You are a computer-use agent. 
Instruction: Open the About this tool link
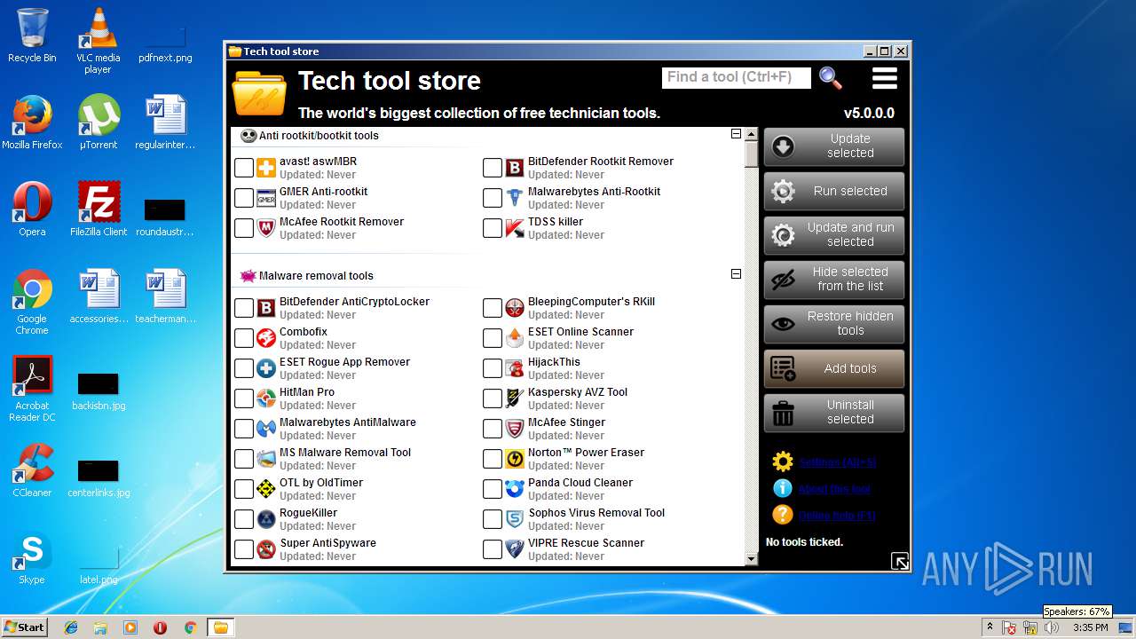point(835,489)
